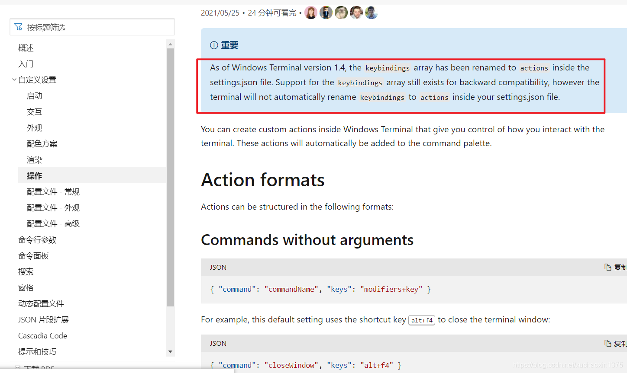Open Cascadia Code in the sidebar
Image resolution: width=627 pixels, height=373 pixels.
(42, 335)
